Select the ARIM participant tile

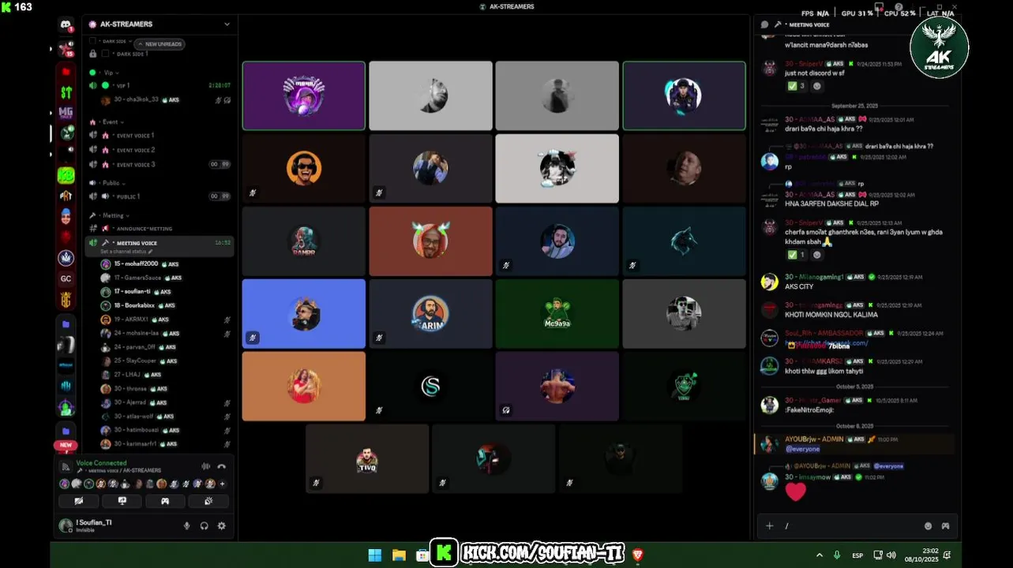430,313
